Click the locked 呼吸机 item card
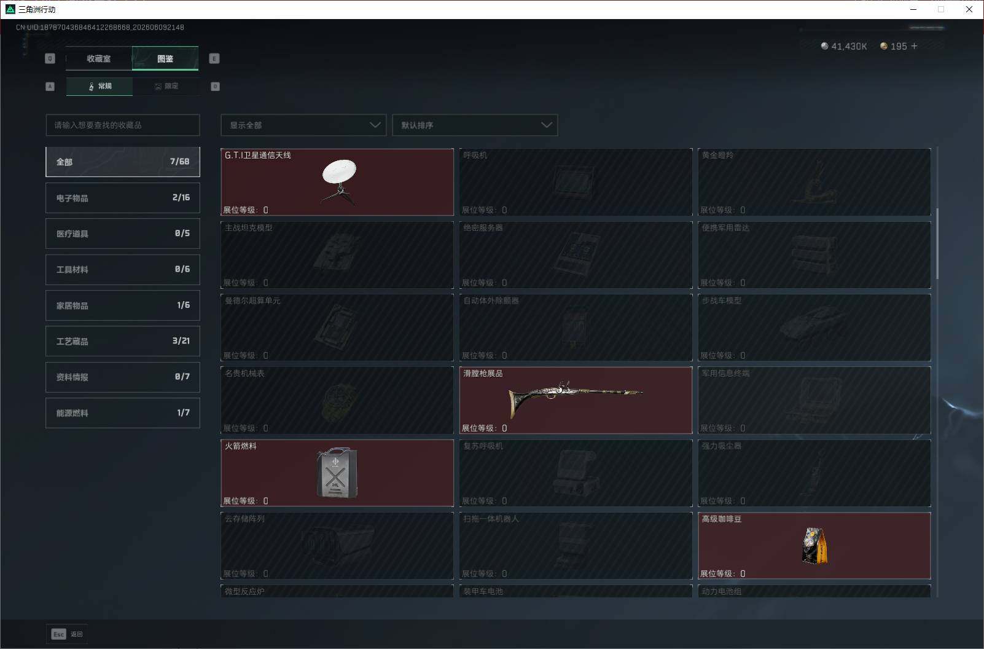The width and height of the screenshot is (984, 649). (x=576, y=182)
